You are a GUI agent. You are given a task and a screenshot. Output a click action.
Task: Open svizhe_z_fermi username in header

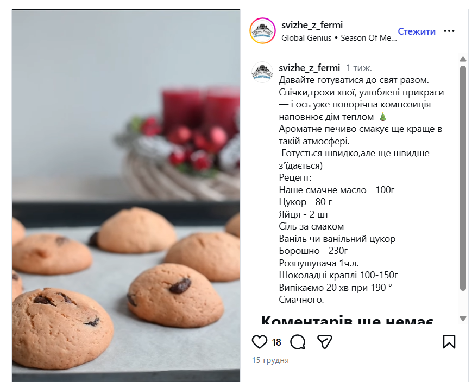(x=312, y=25)
